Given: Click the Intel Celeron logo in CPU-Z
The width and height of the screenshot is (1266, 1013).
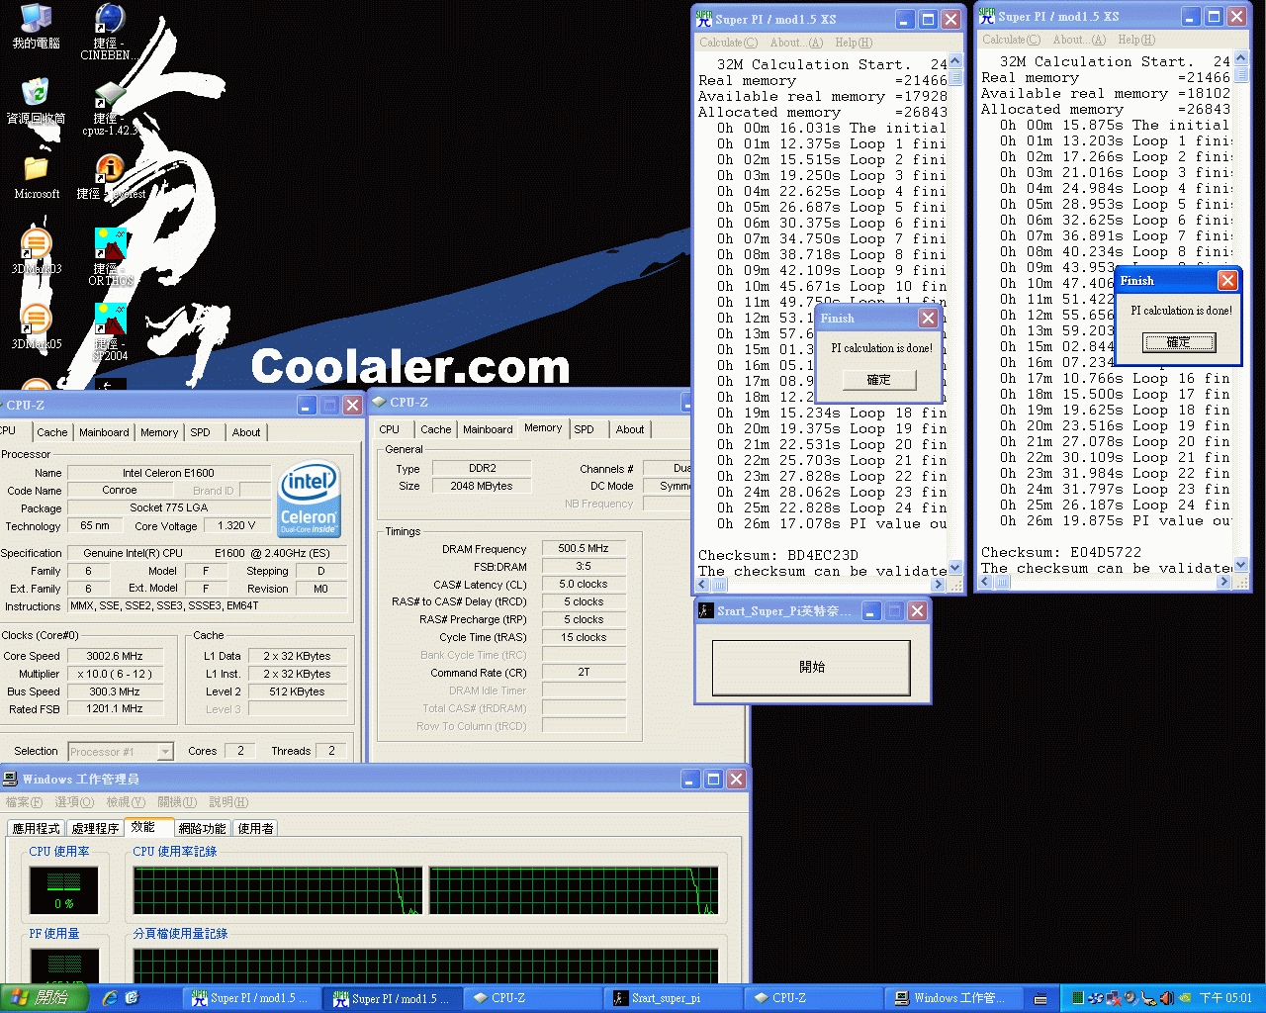Looking at the screenshot, I should [310, 500].
